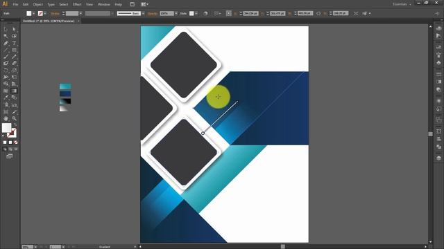The height and width of the screenshot is (249, 444).
Task: Open the graphic Style dropdown
Action: pos(196,13)
